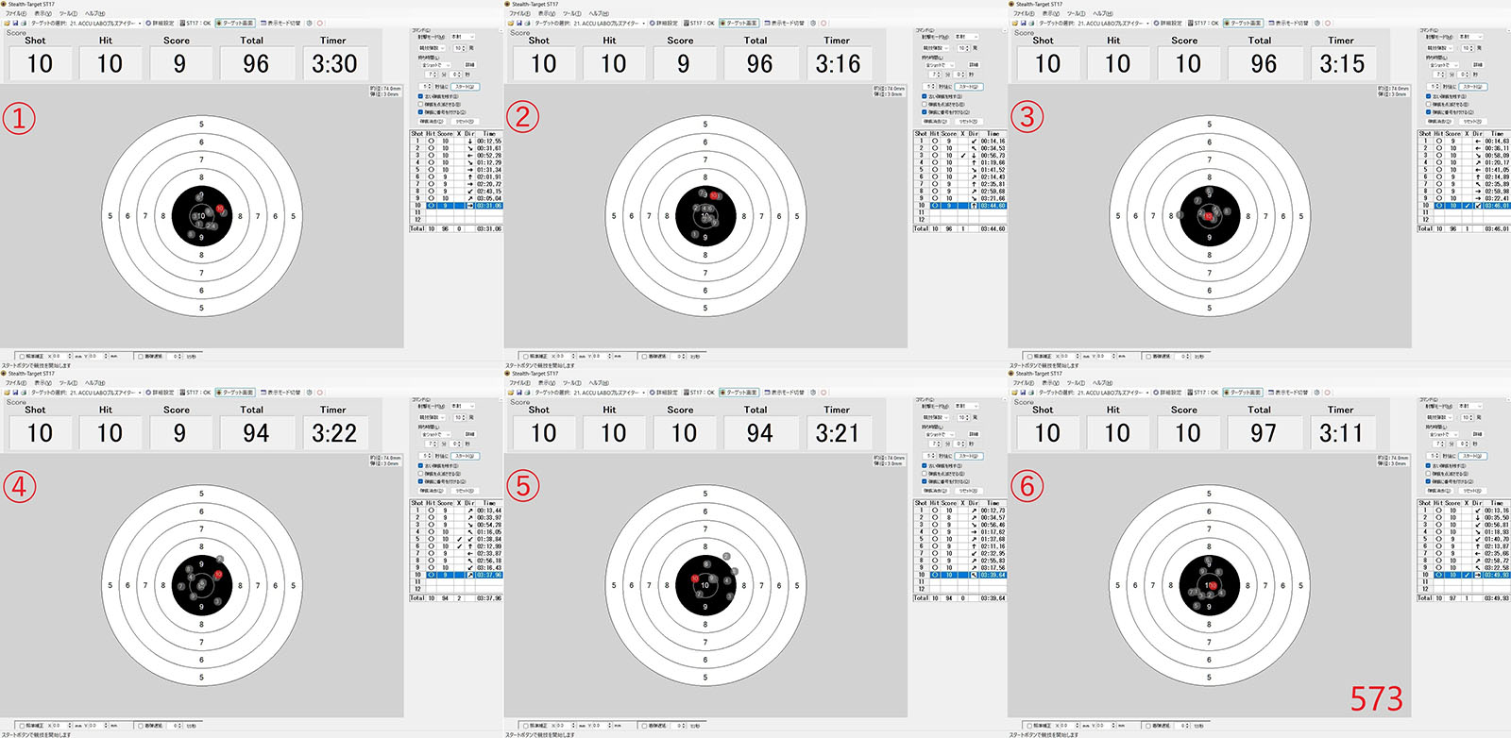This screenshot has height=738, width=1511.
Task: Click the red circle toolbar icon in panel 3
Action: coord(1328,23)
